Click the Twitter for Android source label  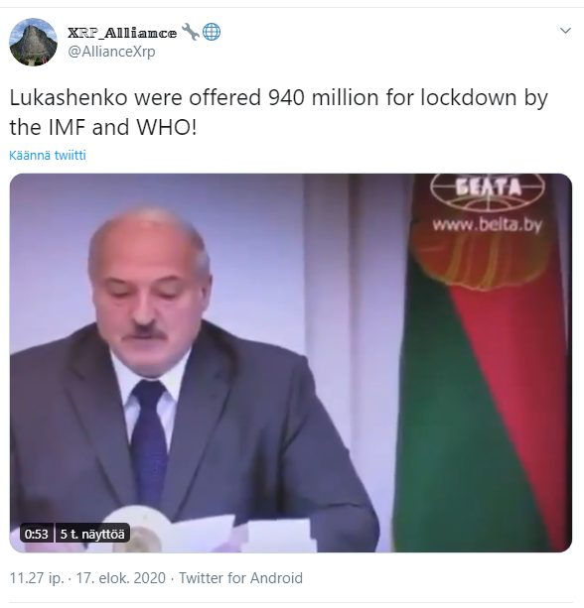tap(240, 578)
